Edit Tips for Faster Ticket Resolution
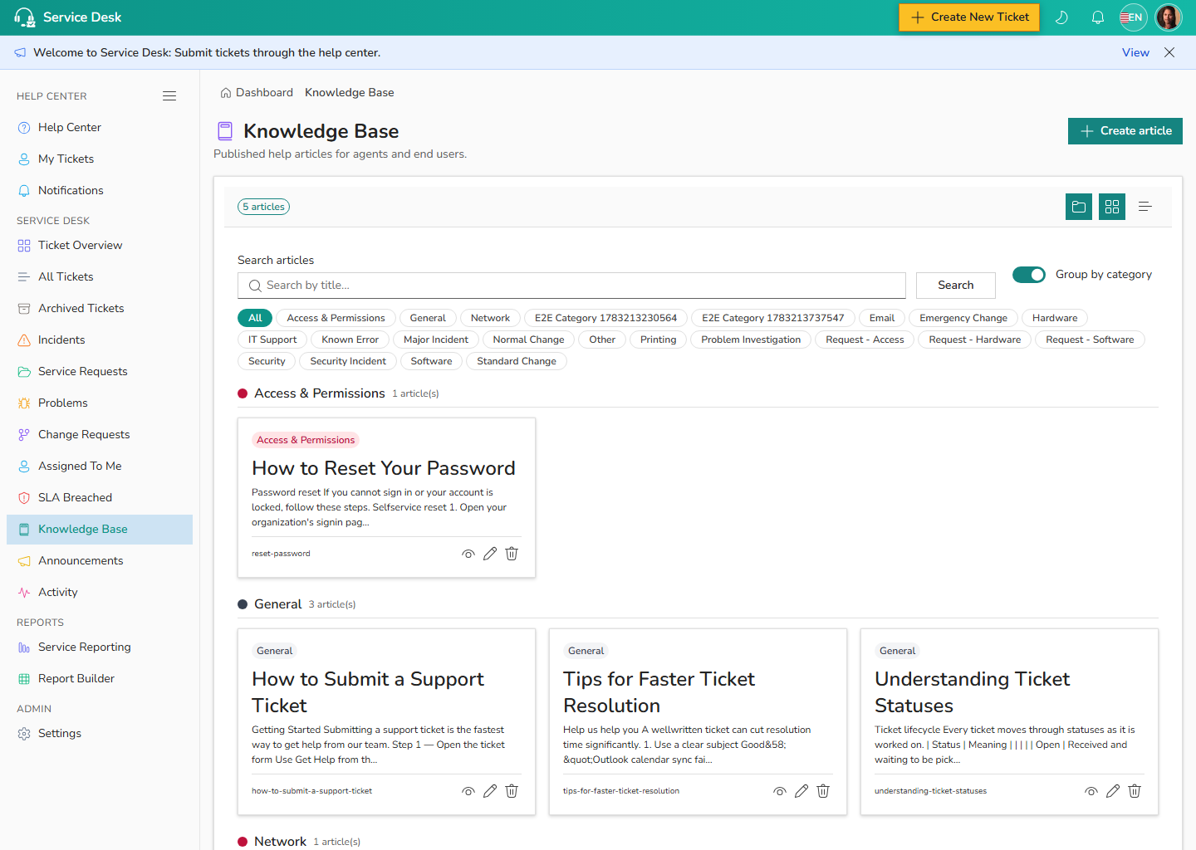Screen dimensions: 1196x850 click(x=801, y=791)
